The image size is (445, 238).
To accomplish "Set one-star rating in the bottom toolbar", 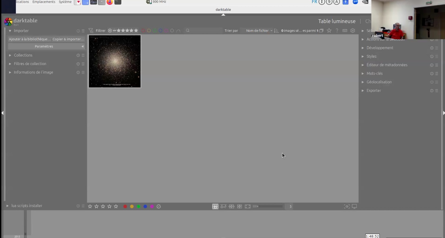I will (90, 206).
